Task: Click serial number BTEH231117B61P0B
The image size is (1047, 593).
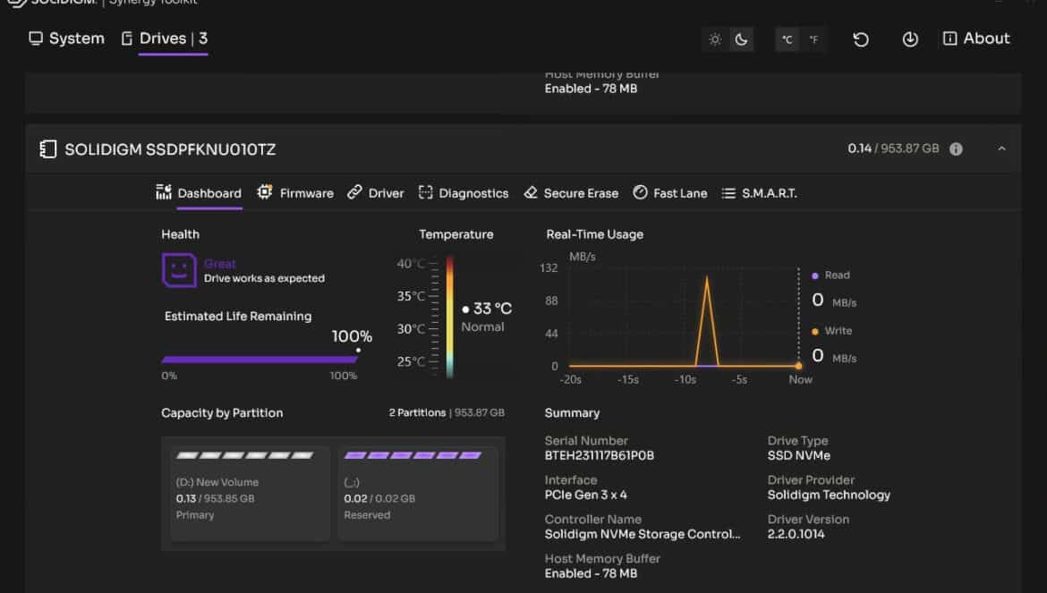Action: click(599, 455)
